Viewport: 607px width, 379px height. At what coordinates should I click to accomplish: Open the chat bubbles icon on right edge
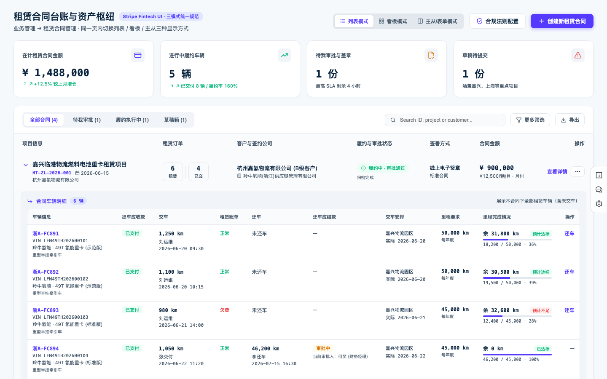point(599,189)
